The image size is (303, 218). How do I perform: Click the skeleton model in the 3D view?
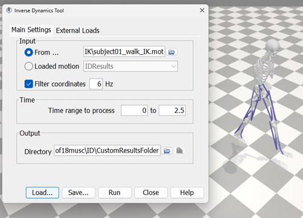point(263,97)
